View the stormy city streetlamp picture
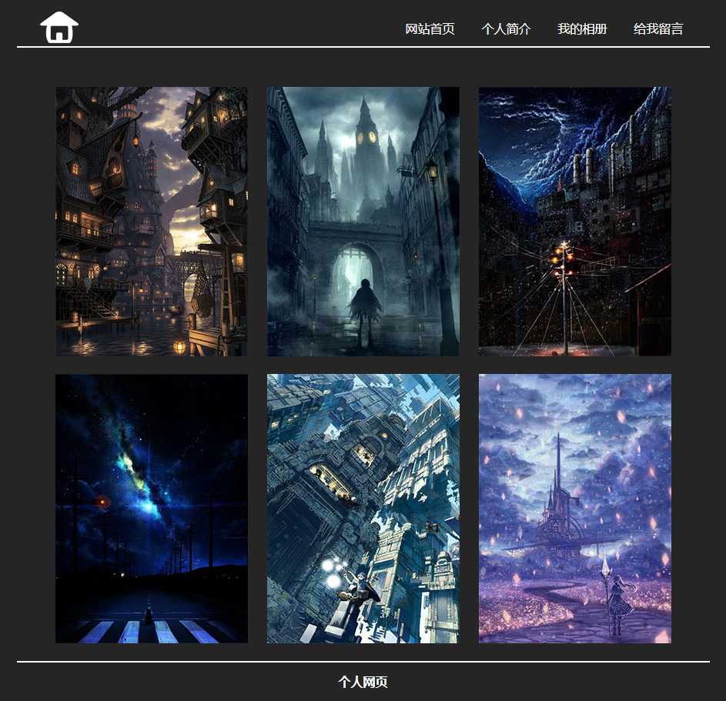This screenshot has height=701, width=726. pos(575,222)
